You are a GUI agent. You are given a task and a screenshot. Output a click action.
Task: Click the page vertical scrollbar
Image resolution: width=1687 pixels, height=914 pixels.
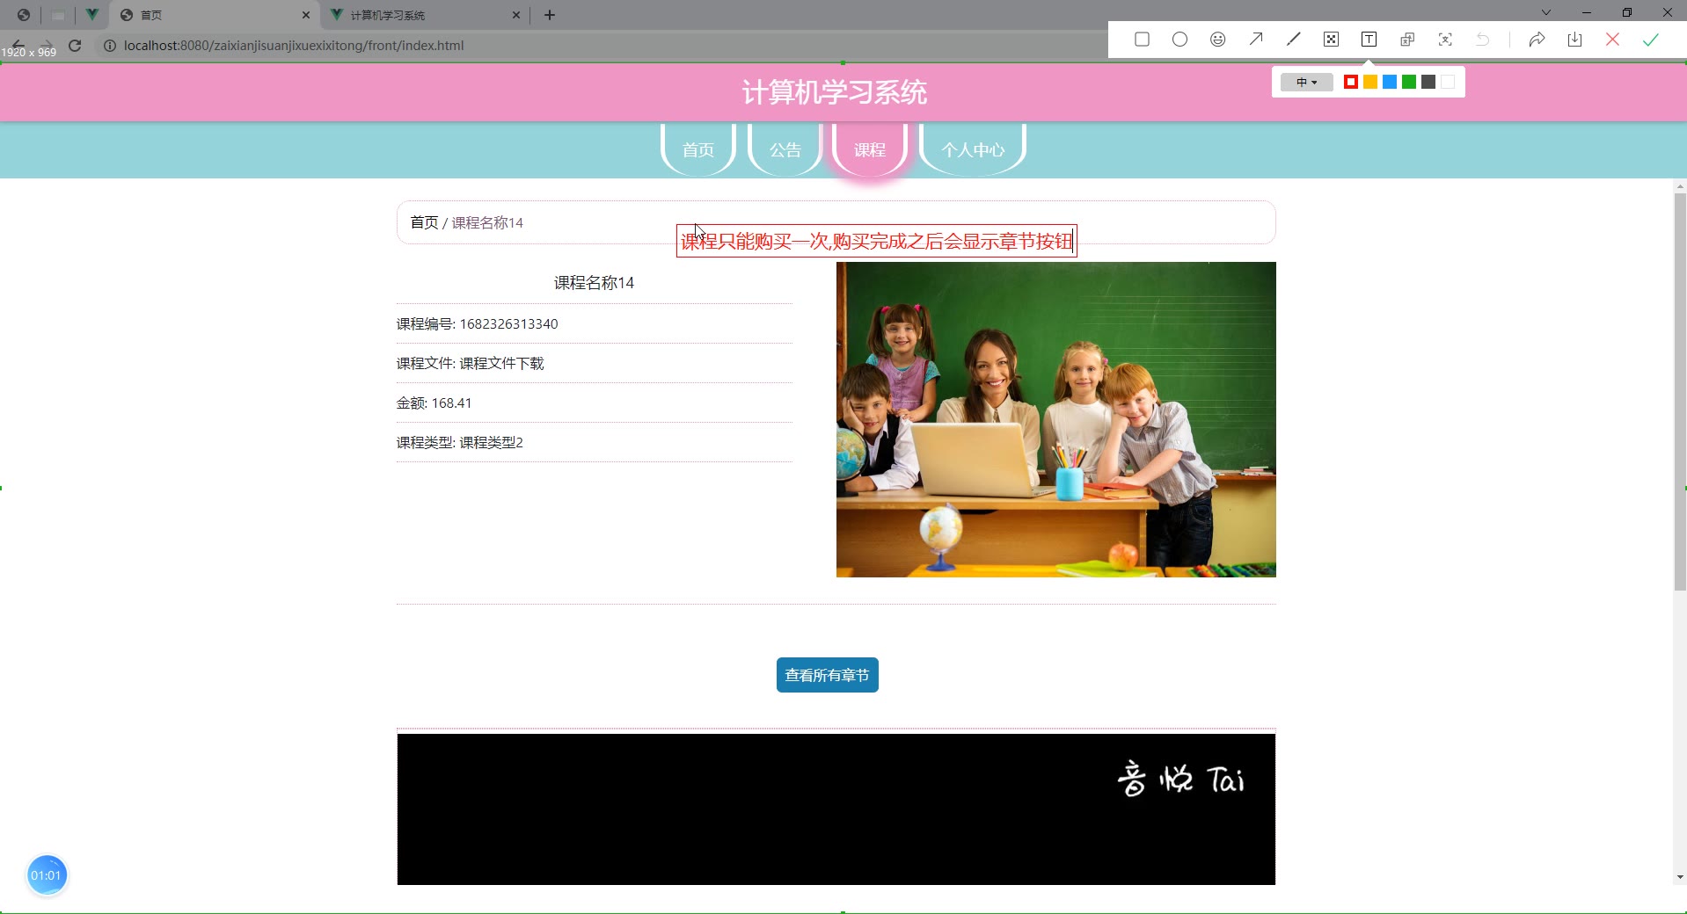1680,391
